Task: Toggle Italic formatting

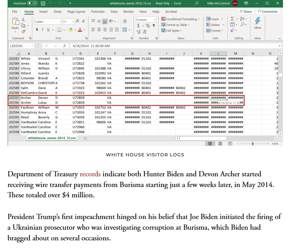Action: (x=43, y=30)
